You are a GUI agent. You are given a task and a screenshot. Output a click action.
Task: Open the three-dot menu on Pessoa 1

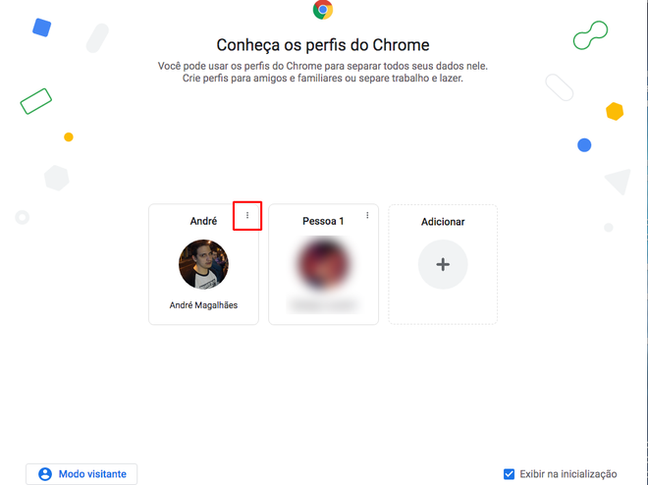(x=367, y=215)
